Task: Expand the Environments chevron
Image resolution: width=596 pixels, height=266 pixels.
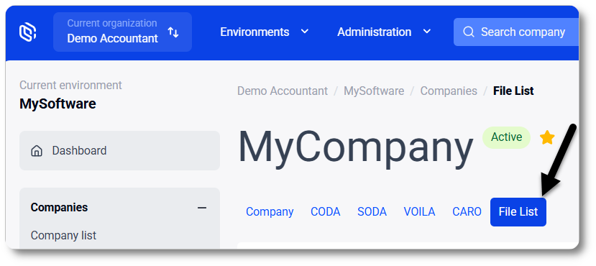Action: [x=305, y=32]
